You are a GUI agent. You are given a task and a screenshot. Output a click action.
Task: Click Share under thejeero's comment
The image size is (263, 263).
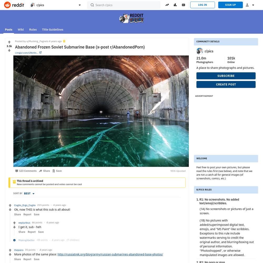pyautogui.click(x=17, y=259)
